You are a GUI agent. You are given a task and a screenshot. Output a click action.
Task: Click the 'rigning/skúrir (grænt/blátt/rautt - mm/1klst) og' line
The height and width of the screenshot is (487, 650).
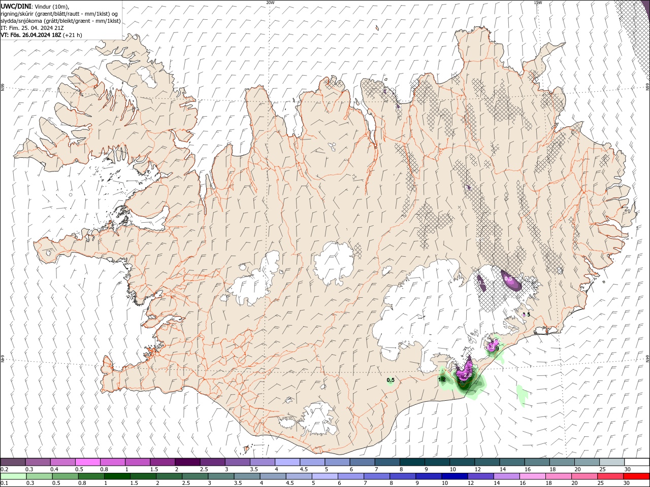(x=59, y=14)
